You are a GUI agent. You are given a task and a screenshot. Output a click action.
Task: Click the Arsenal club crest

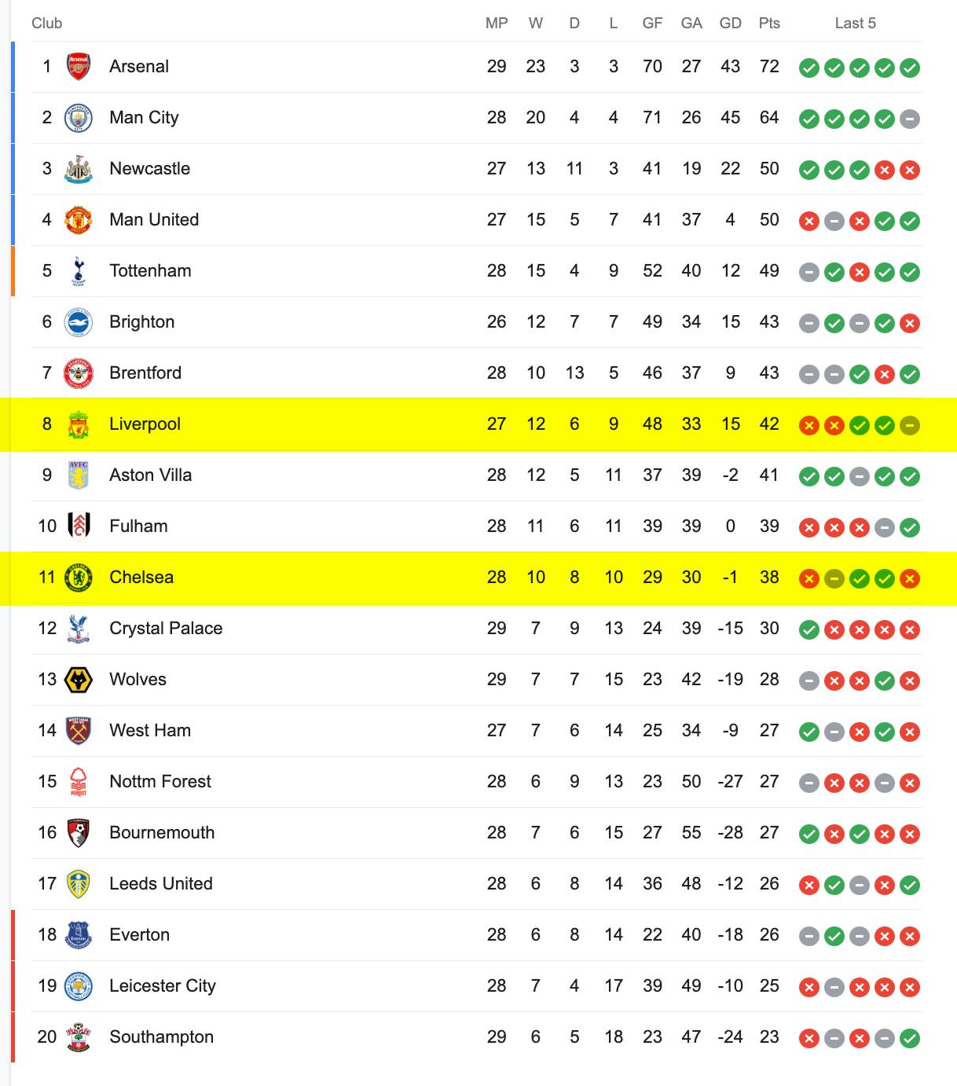pos(79,67)
